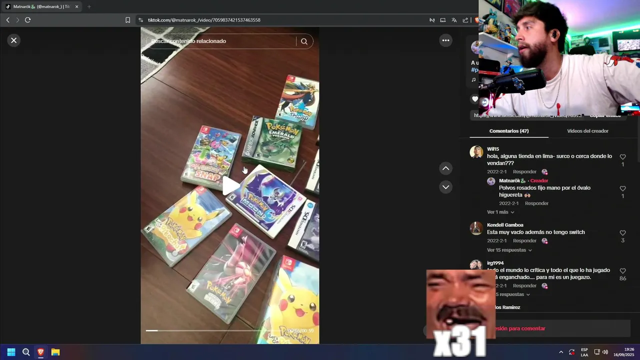Reply to Kendell Gamboa's comment
Viewport: 640px width, 360px height.
click(524, 241)
